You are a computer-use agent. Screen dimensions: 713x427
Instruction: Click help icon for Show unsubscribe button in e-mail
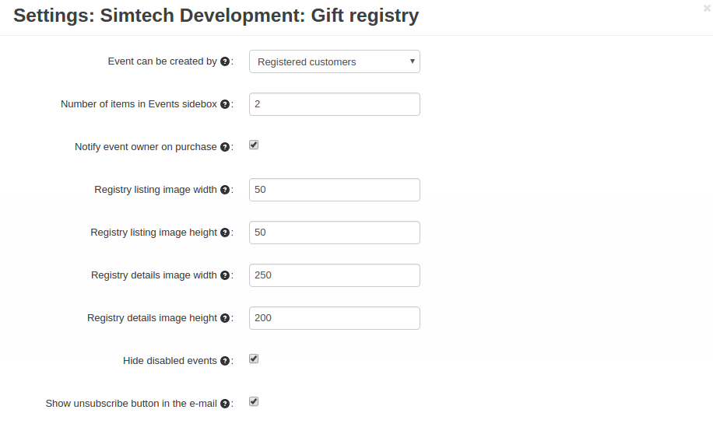pos(225,404)
